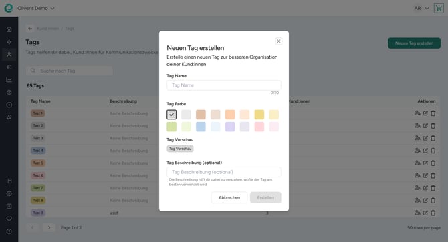Open the AR user menu dropdown
The height and width of the screenshot is (242, 448).
tap(421, 8)
